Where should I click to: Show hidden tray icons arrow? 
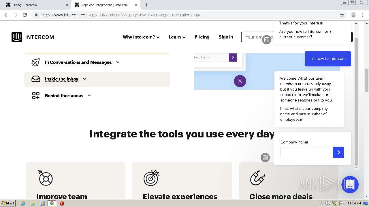[322, 203]
